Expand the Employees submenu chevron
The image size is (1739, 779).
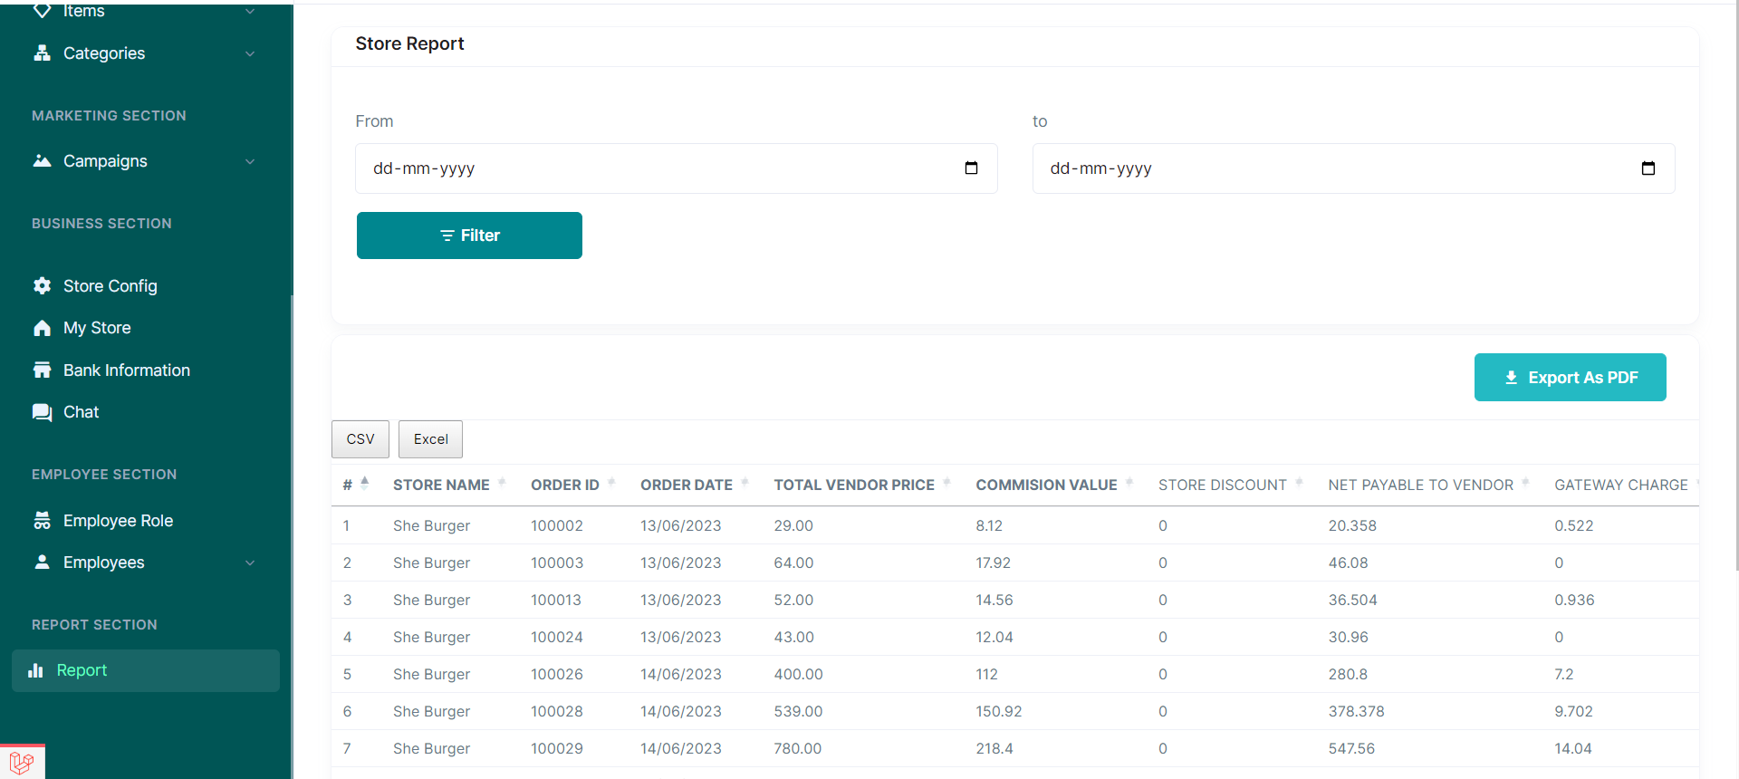(x=250, y=563)
